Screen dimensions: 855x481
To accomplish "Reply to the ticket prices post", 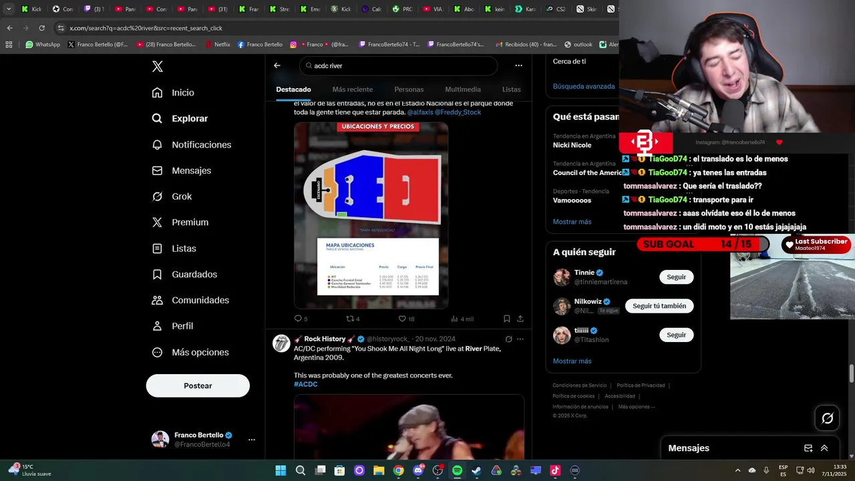I will (301, 319).
